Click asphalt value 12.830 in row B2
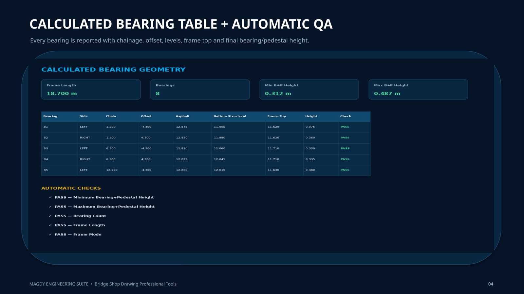 (181, 138)
